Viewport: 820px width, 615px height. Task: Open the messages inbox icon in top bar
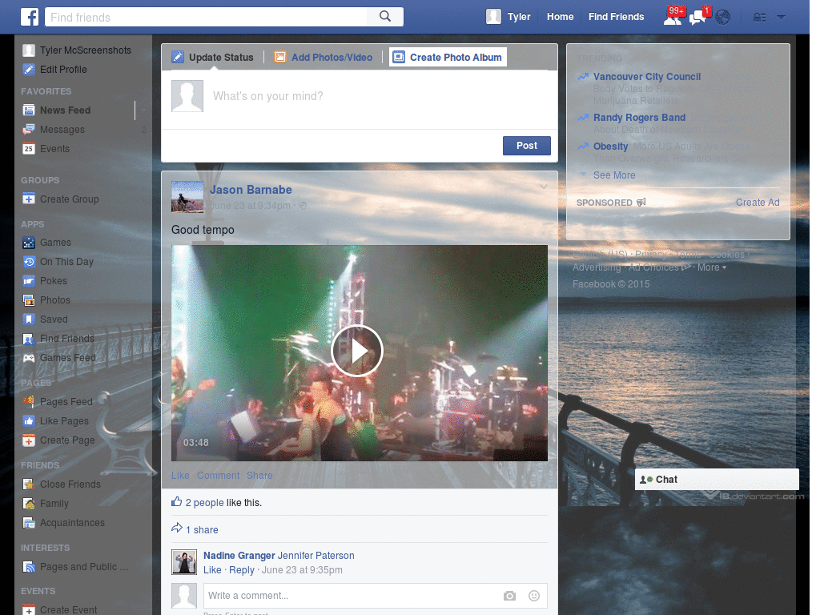[x=697, y=17]
